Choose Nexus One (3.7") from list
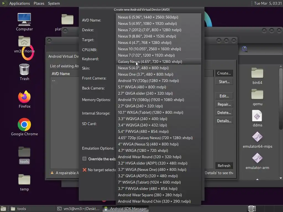283x212 pixels. (x=158, y=74)
